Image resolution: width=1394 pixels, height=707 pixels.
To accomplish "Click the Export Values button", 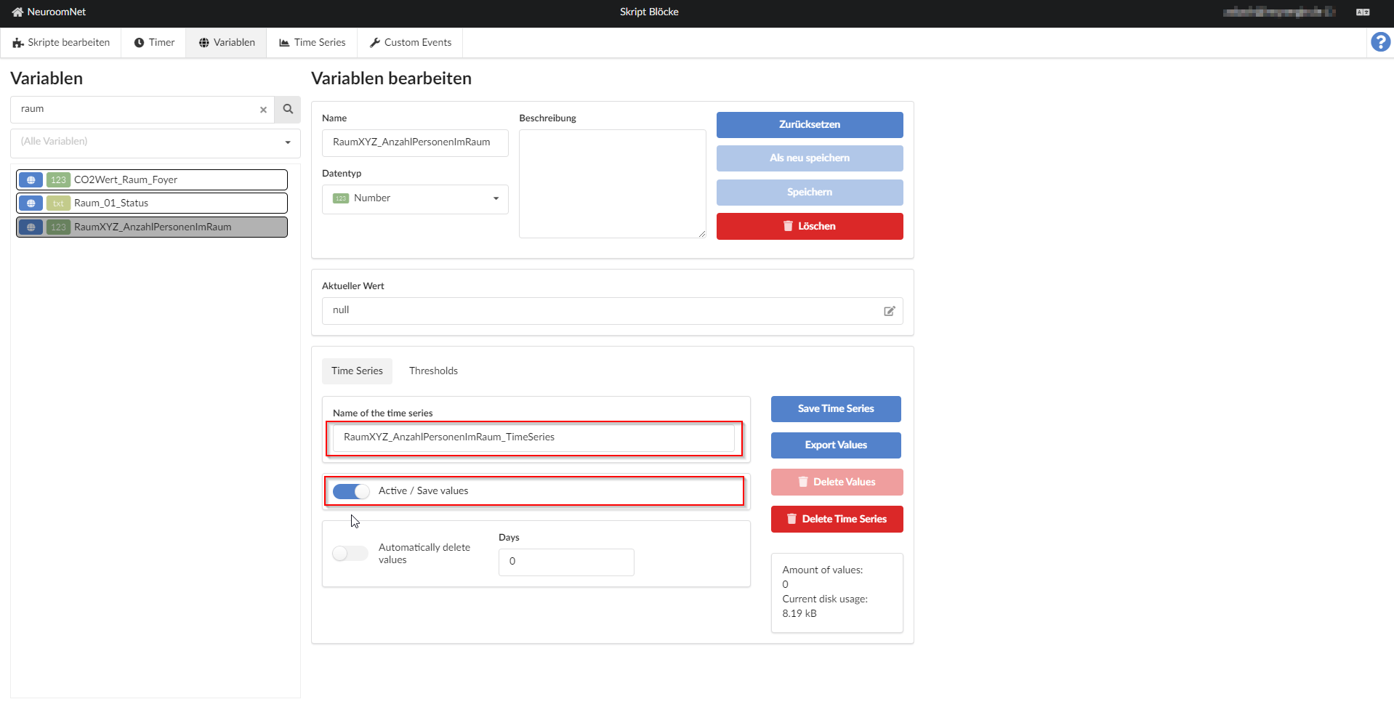I will (835, 445).
